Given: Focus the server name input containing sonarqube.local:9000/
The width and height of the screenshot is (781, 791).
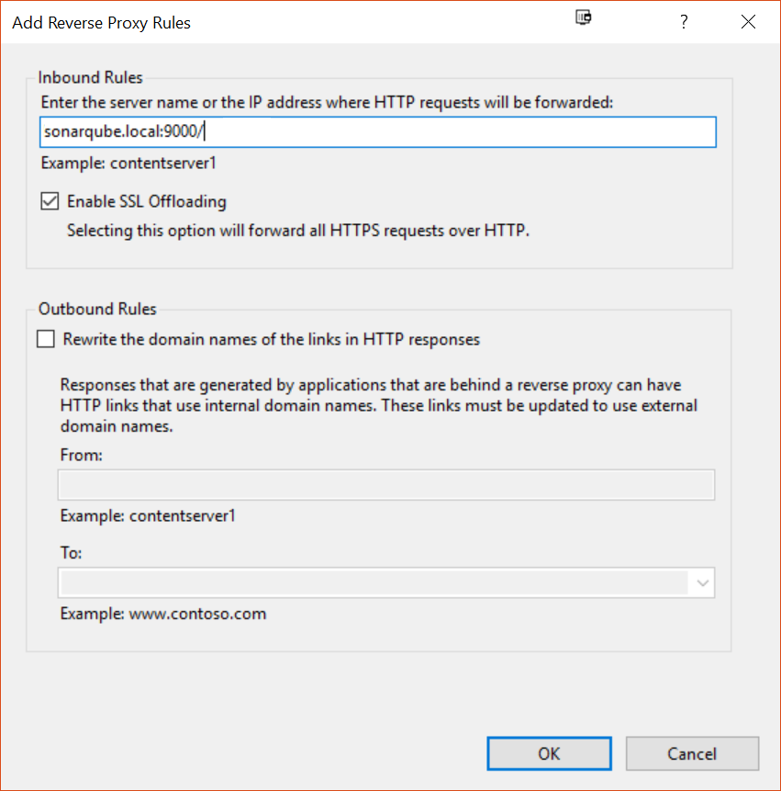Looking at the screenshot, I should tap(378, 132).
